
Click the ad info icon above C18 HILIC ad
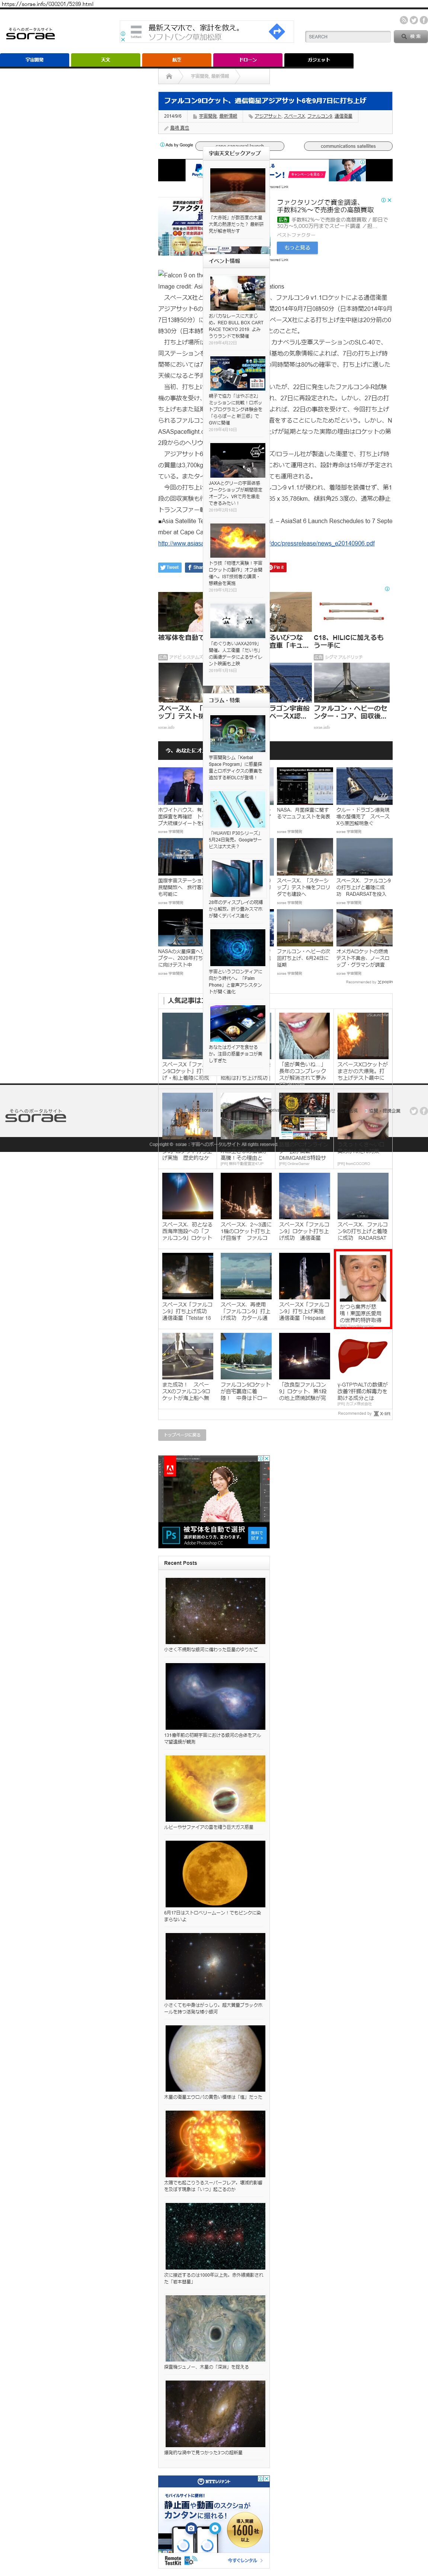point(387,589)
